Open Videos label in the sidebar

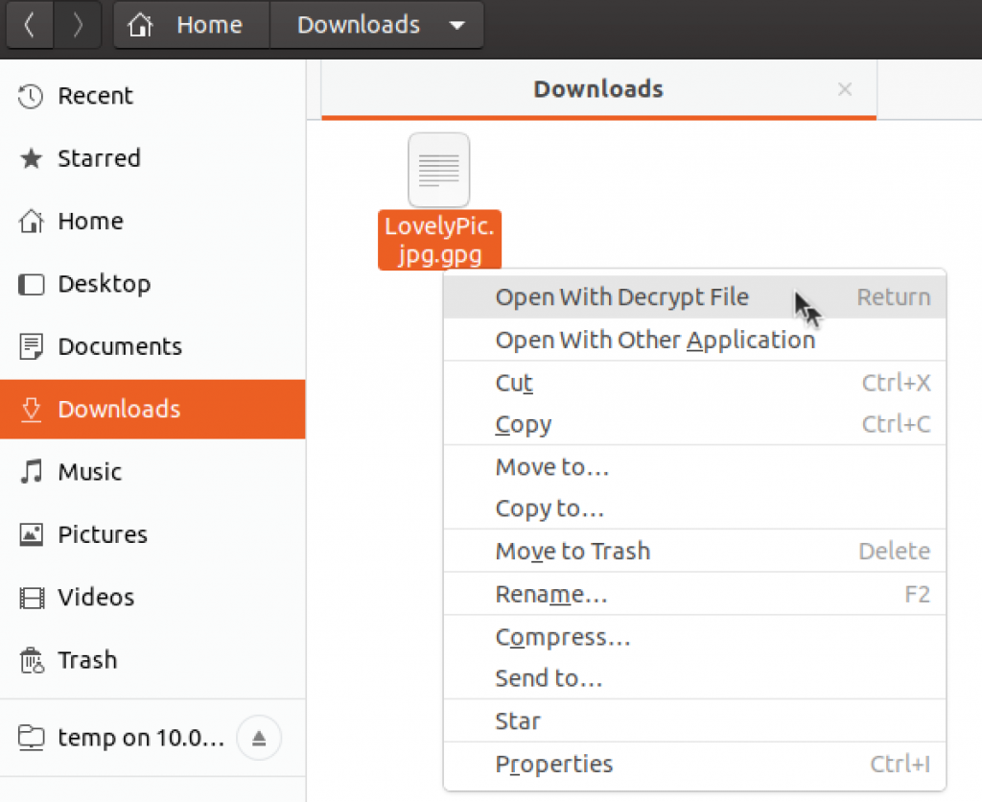tap(96, 597)
